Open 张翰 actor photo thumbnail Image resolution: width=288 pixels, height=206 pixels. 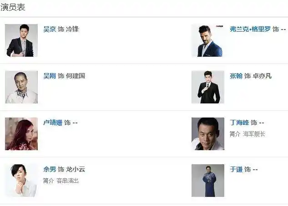(208, 87)
